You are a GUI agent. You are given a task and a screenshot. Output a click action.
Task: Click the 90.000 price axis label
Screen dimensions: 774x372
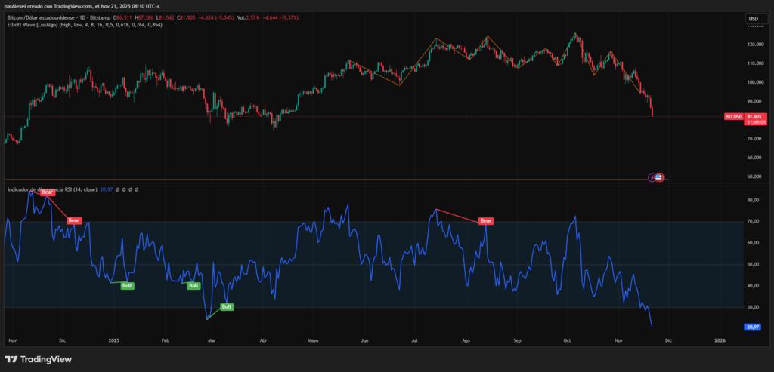(753, 101)
